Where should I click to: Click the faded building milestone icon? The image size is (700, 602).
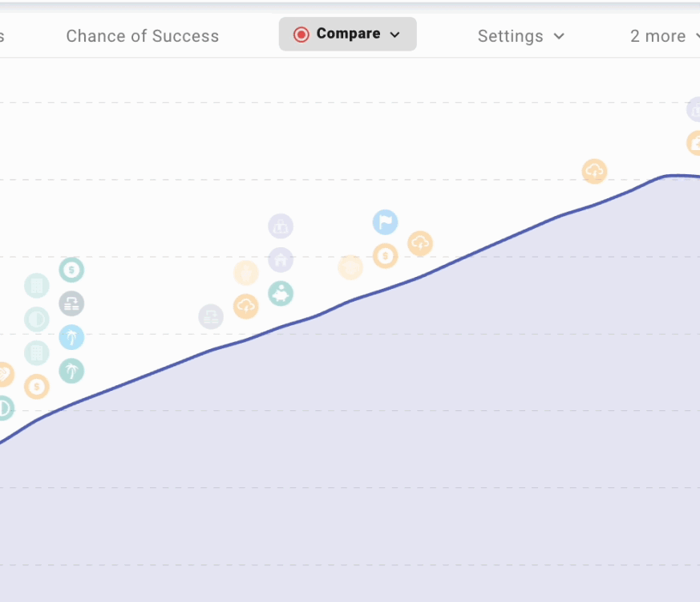coord(37,286)
